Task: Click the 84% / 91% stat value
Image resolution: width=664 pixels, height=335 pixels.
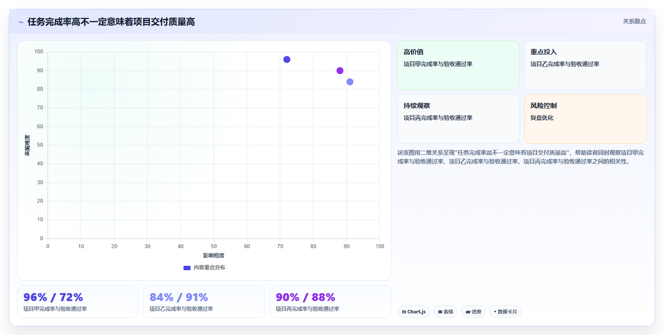Action: [x=179, y=298]
